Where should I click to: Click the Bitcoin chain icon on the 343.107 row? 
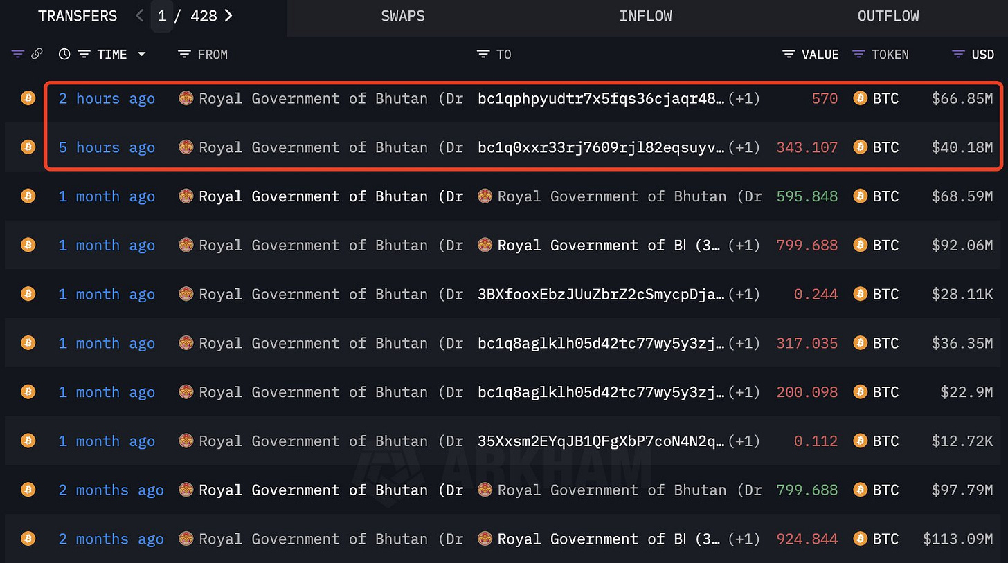(x=28, y=147)
